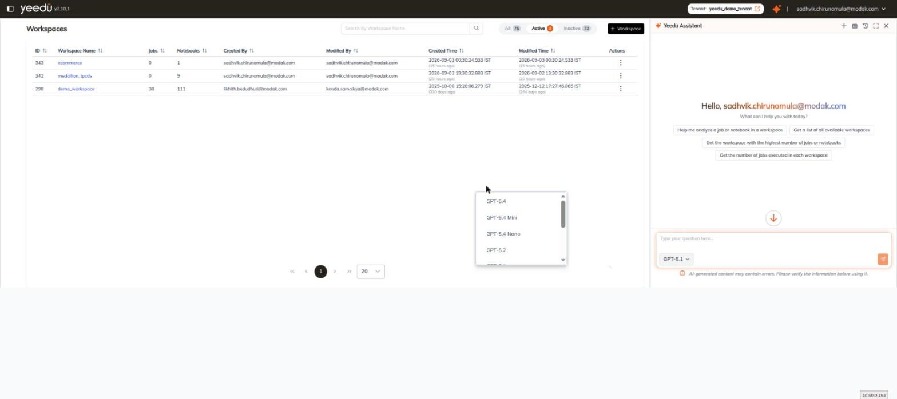Select the Active workspaces filter
Viewport: 897px width, 399px height.
542,28
